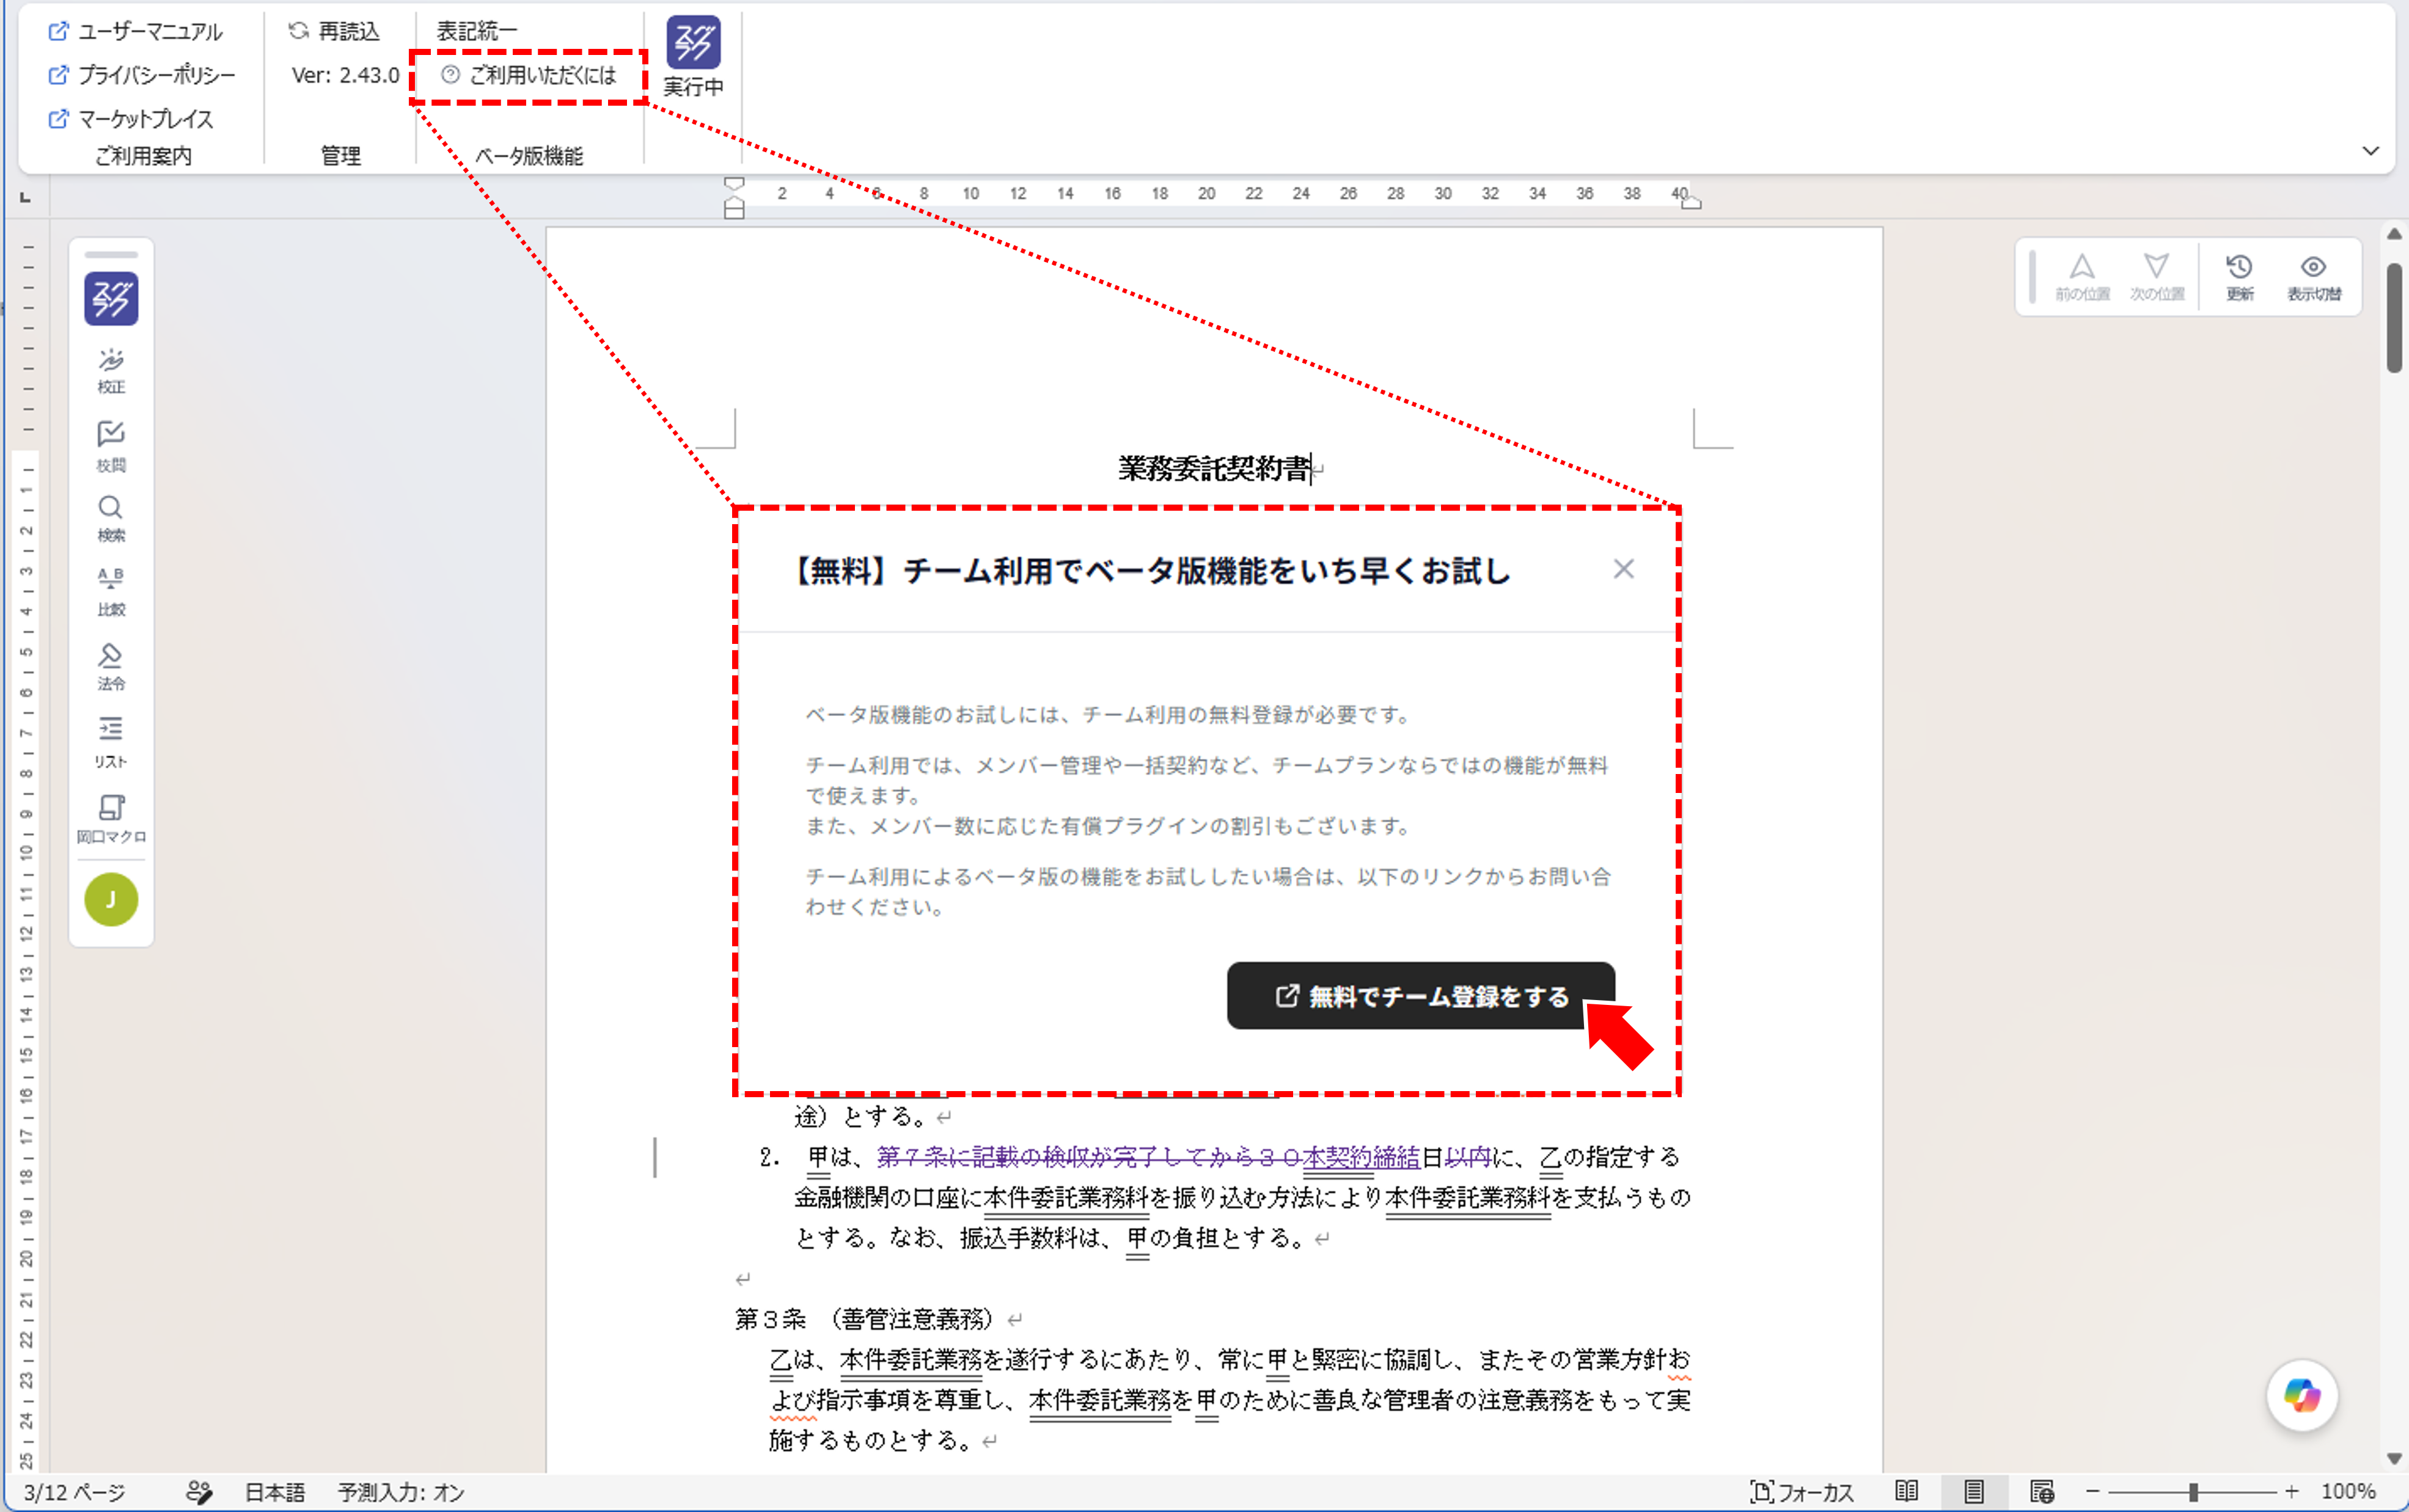
Task: Open the 岡口マクロ tool icon
Action: tap(111, 819)
